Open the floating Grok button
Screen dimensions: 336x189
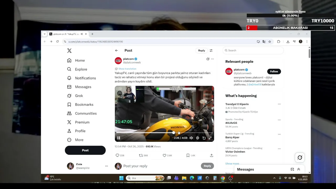click(300, 157)
